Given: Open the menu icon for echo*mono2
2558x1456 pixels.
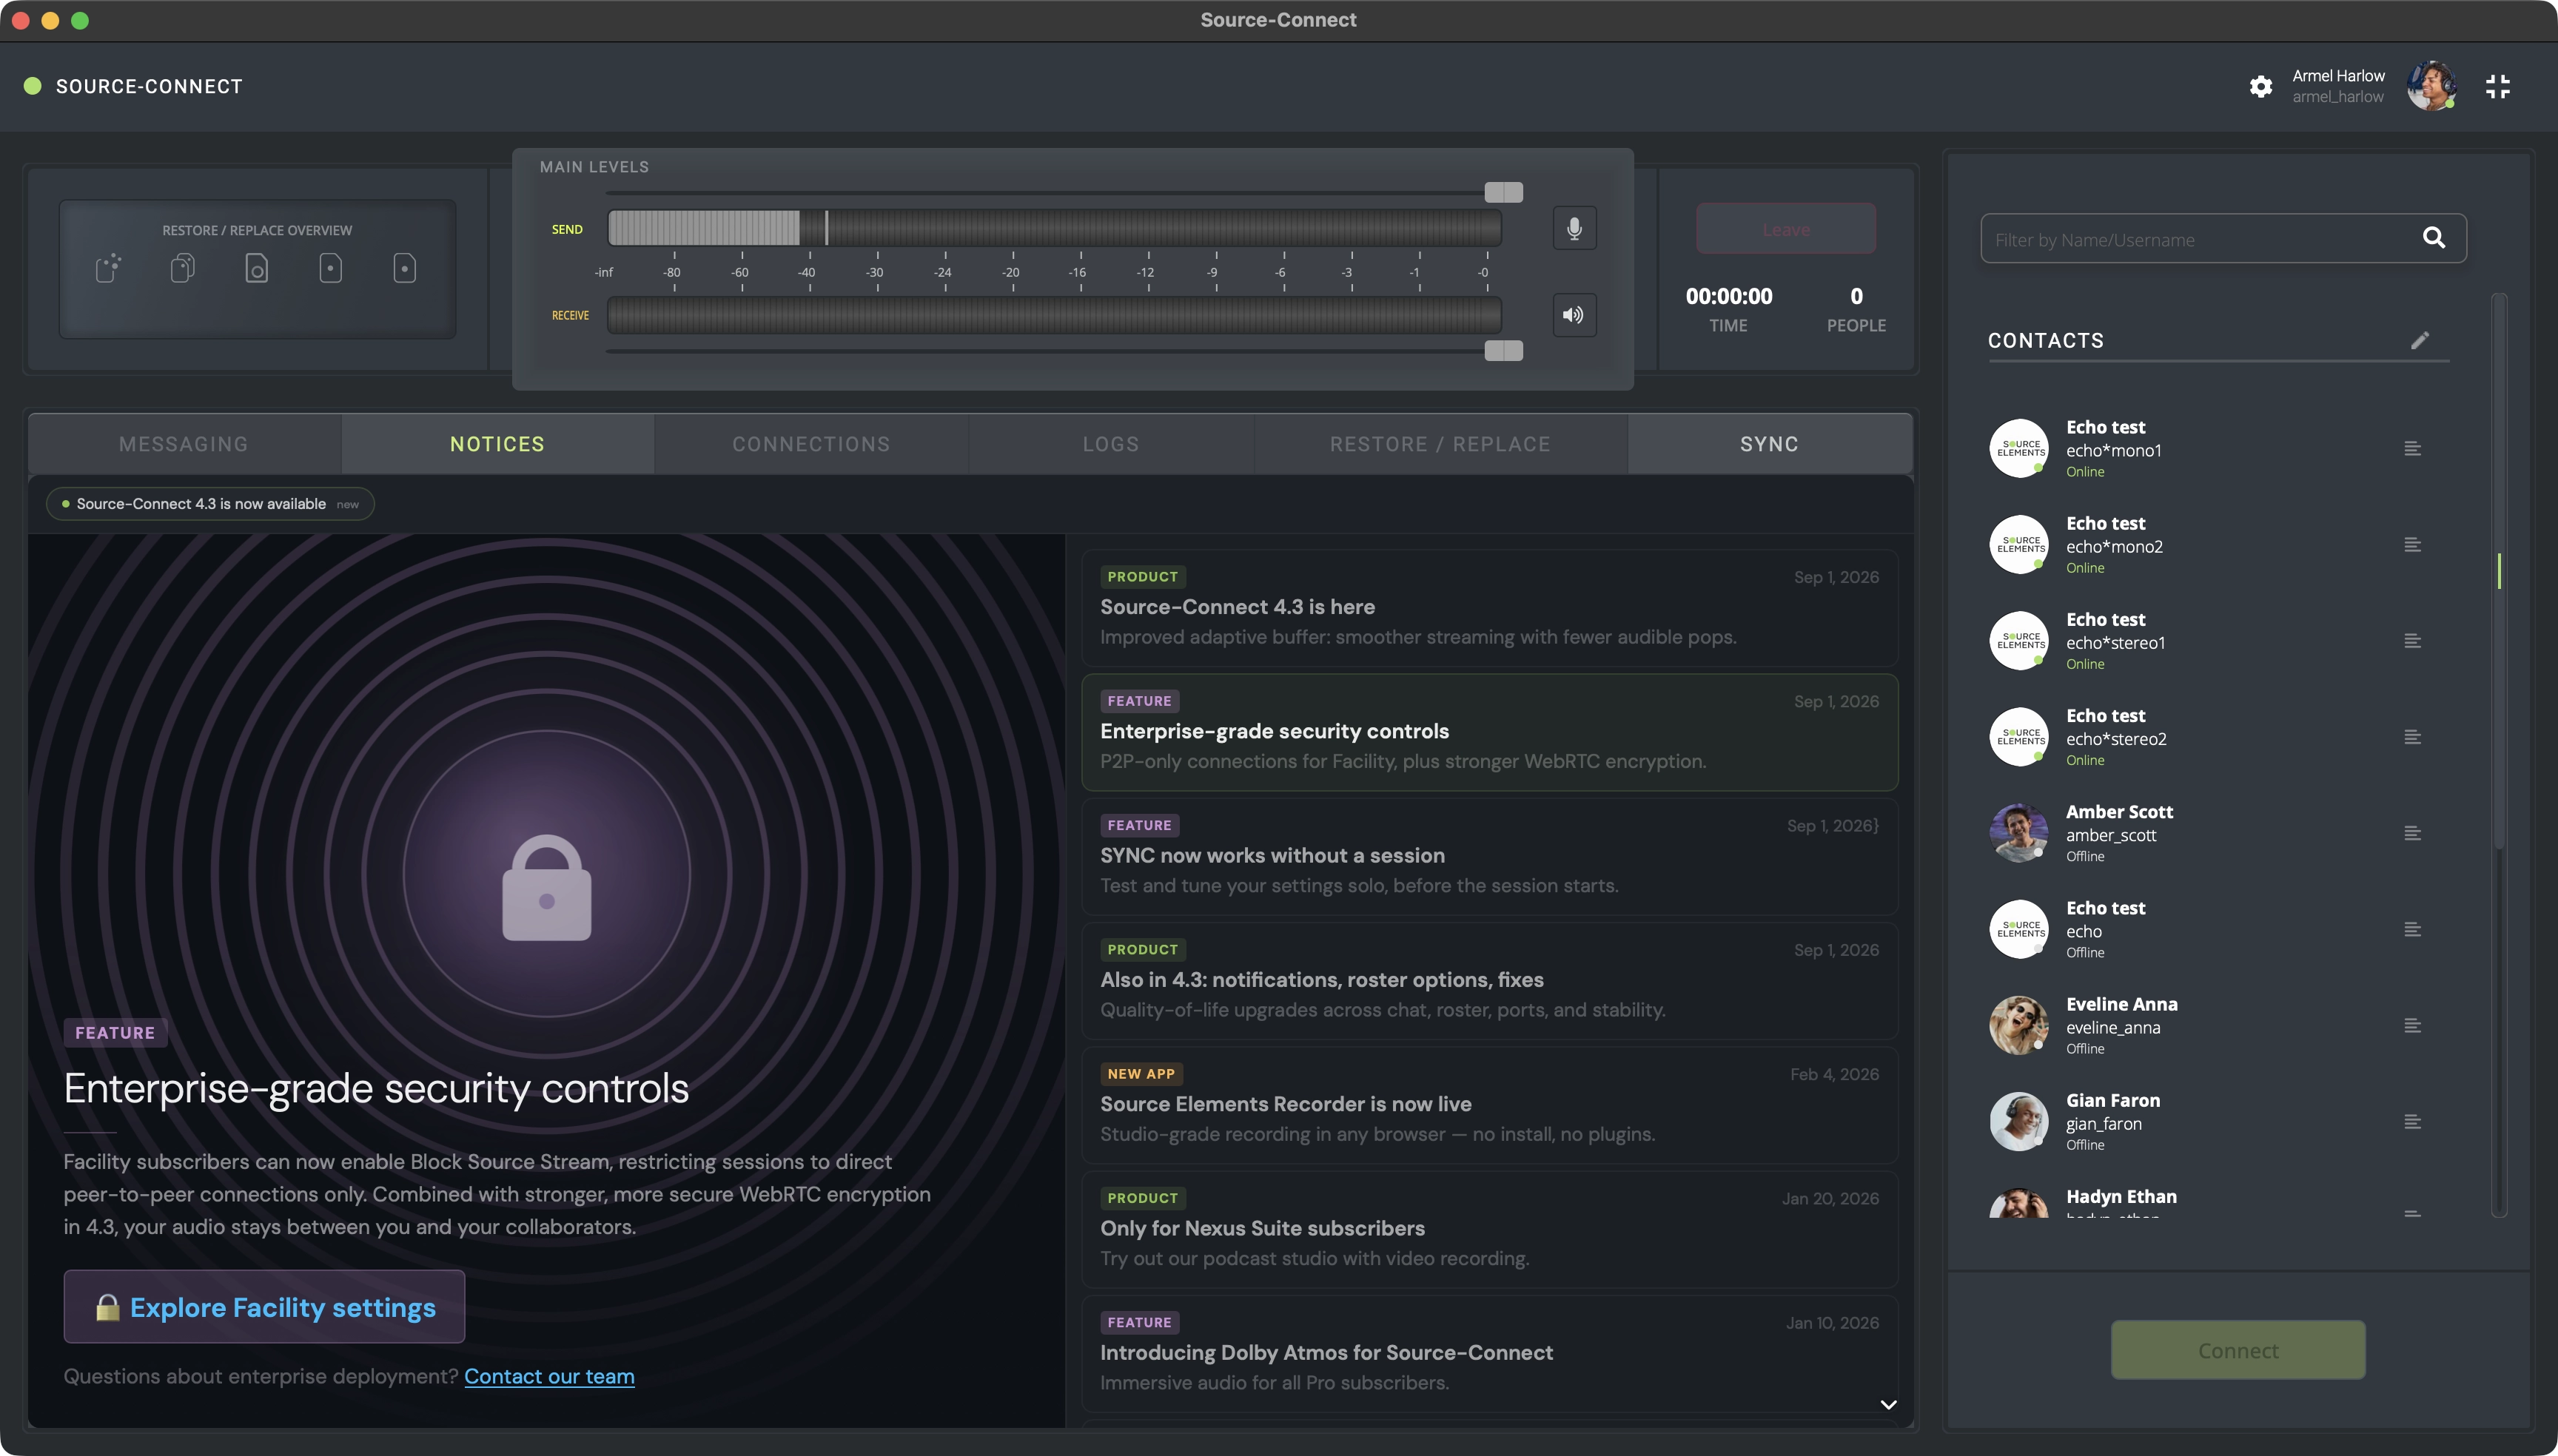Looking at the screenshot, I should point(2412,545).
